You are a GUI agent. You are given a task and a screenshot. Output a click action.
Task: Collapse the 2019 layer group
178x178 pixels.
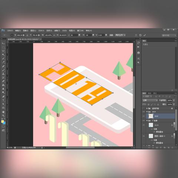coord(147,112)
